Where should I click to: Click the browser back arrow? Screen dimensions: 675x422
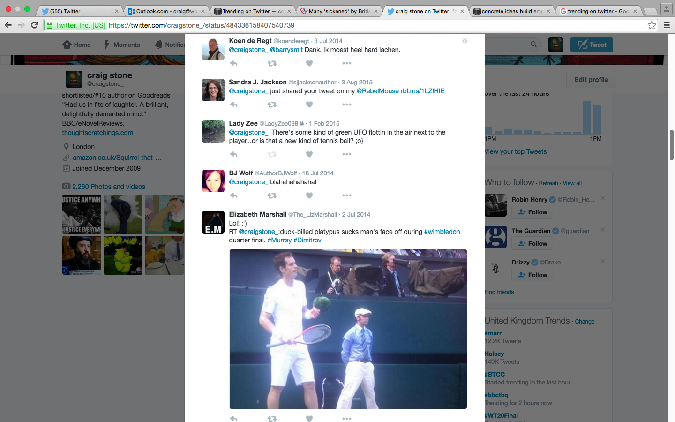coord(8,25)
